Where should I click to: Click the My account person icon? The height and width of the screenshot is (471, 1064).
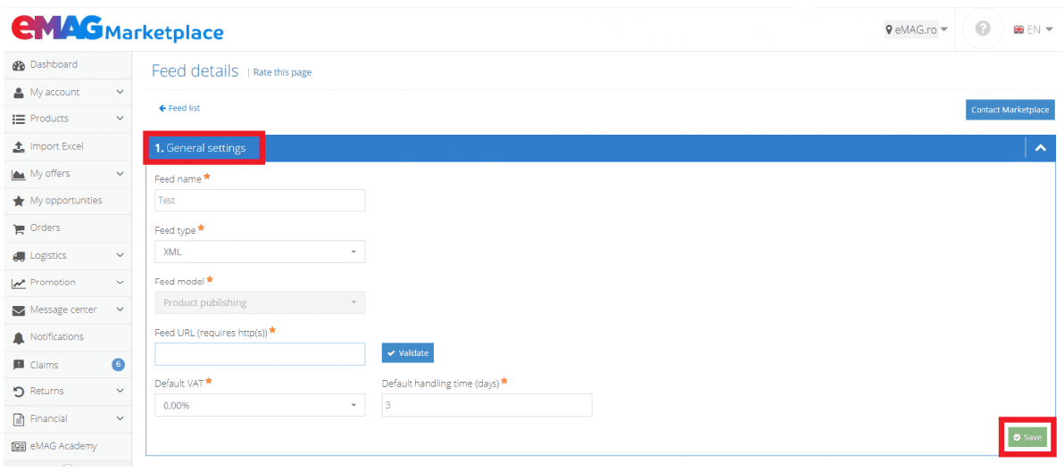point(19,92)
